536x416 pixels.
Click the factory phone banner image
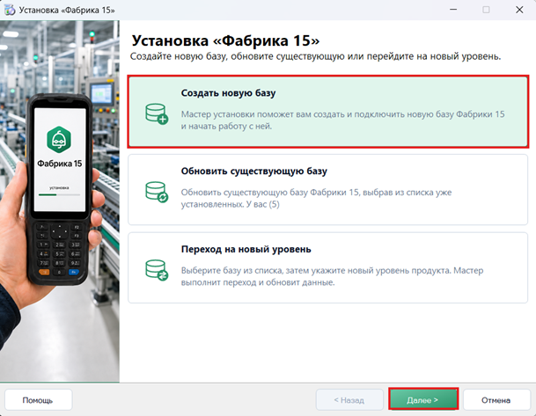point(60,201)
